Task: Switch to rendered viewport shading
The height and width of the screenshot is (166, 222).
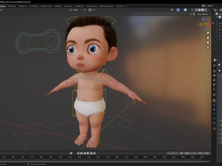Action: pos(206,10)
